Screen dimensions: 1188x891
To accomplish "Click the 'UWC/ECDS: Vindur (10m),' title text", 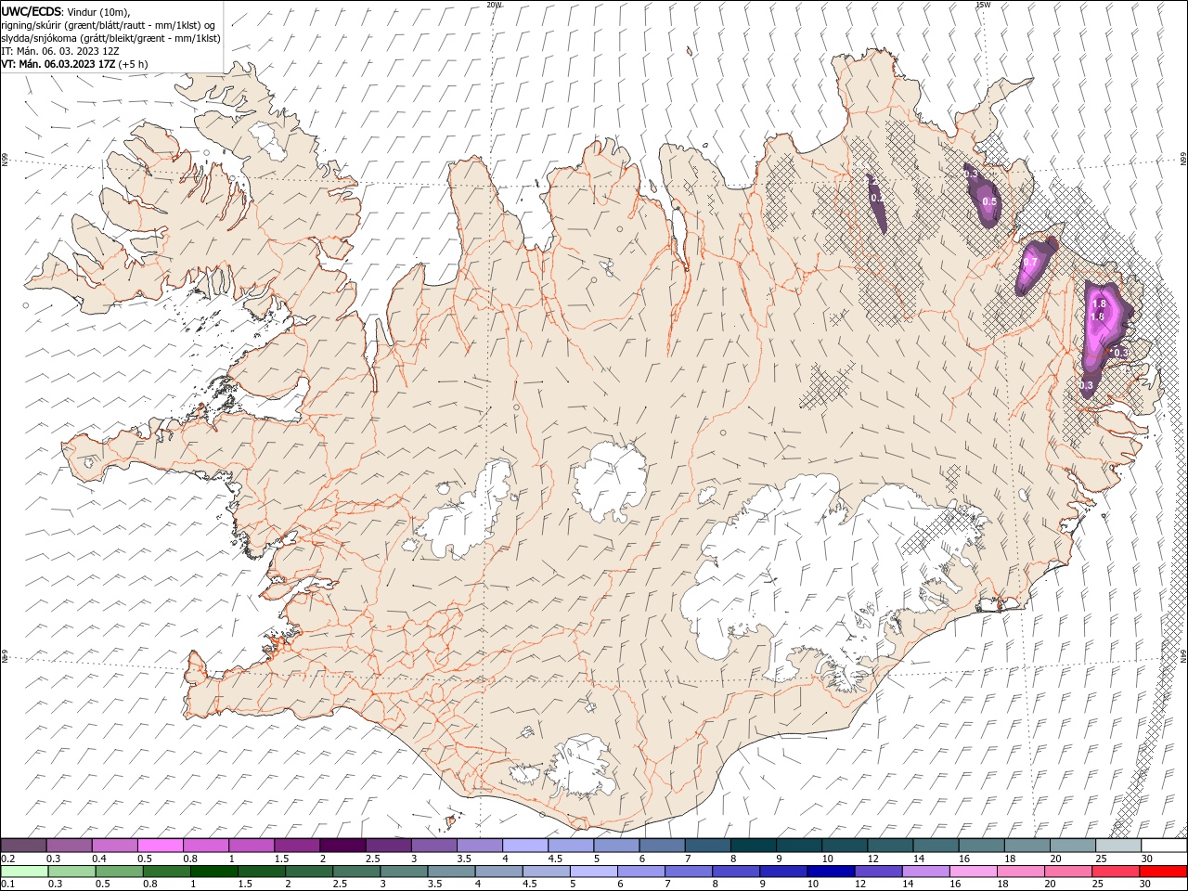I will tap(66, 11).
